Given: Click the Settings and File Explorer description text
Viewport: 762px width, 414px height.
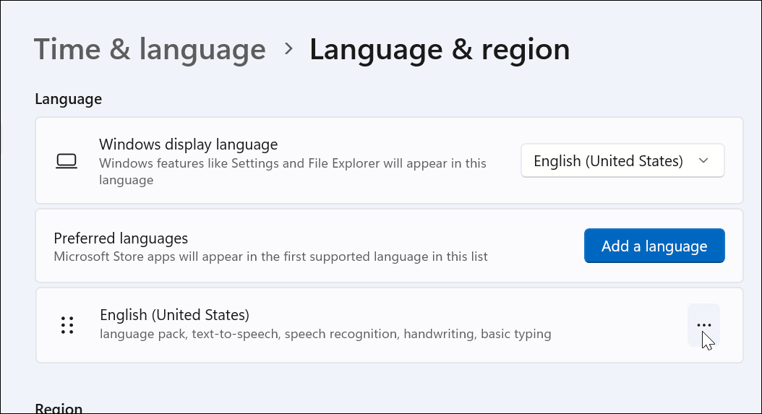Looking at the screenshot, I should coord(293,171).
